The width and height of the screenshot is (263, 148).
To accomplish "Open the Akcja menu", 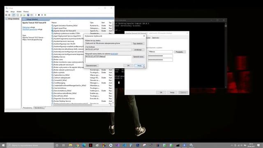I will (13, 12).
